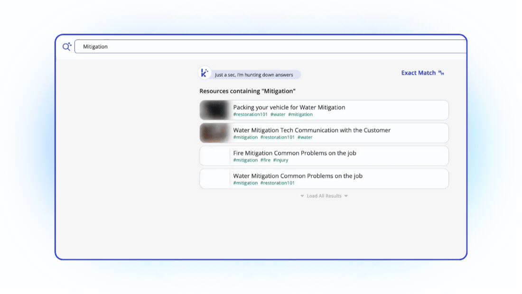522x294 pixels.
Task: Open Water Mitigation Common Problems on the job
Action: coord(324,179)
